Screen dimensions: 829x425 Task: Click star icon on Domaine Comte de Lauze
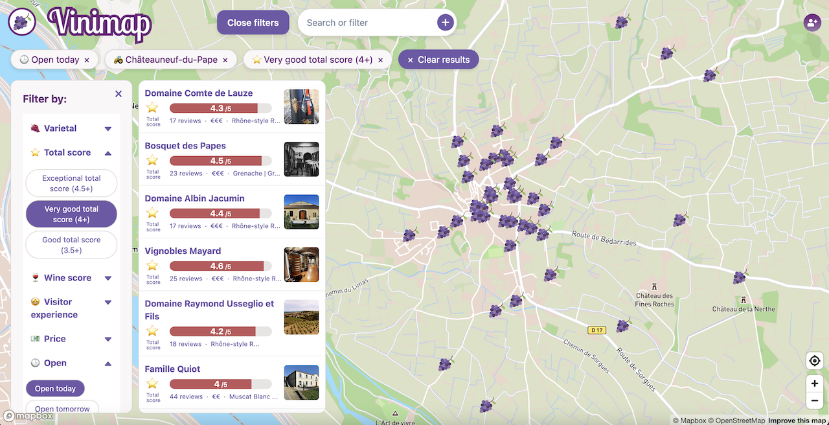point(152,108)
